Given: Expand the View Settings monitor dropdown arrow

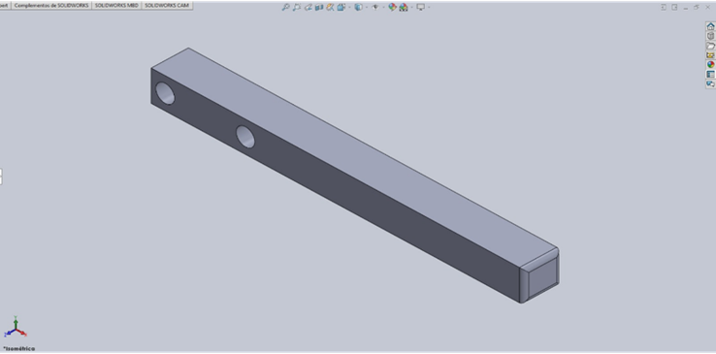Looking at the screenshot, I should pos(429,8).
